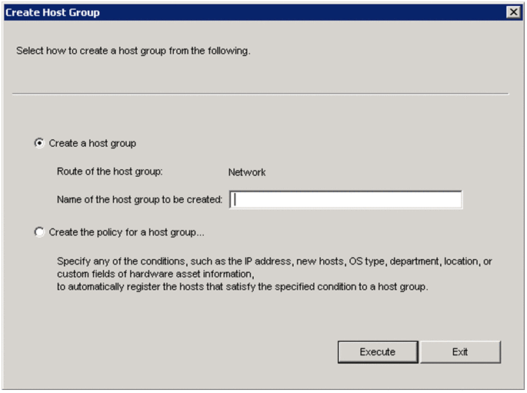Viewport: 527px width, 393px height.
Task: Click the "Name of the host group to be created:" label
Action: 139,200
